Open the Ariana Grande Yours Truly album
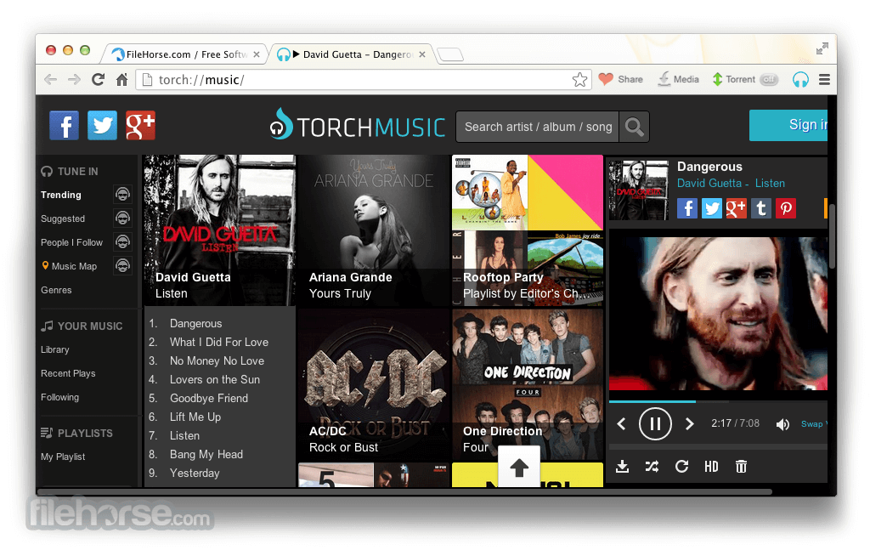The image size is (870, 556). click(374, 230)
